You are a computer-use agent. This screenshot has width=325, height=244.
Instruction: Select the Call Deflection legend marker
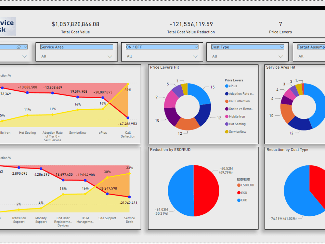click(x=227, y=101)
